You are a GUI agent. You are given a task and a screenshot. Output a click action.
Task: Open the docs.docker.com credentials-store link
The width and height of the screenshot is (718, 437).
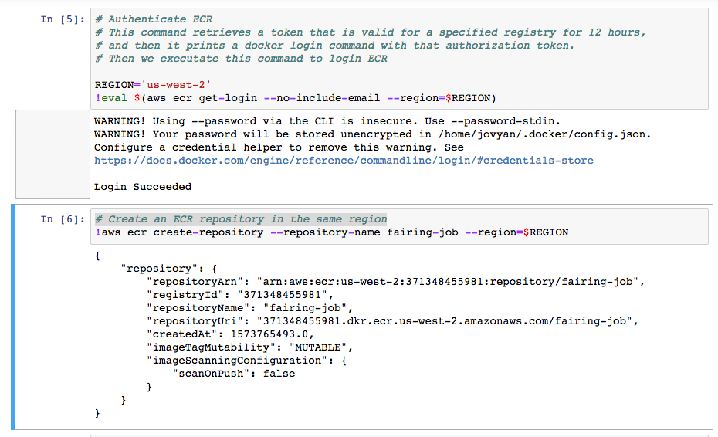[344, 161]
